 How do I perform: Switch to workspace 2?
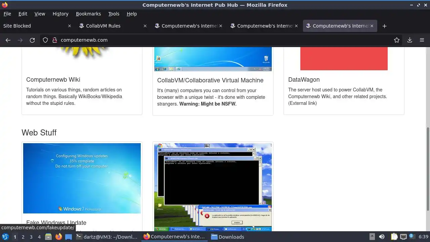coord(23,237)
